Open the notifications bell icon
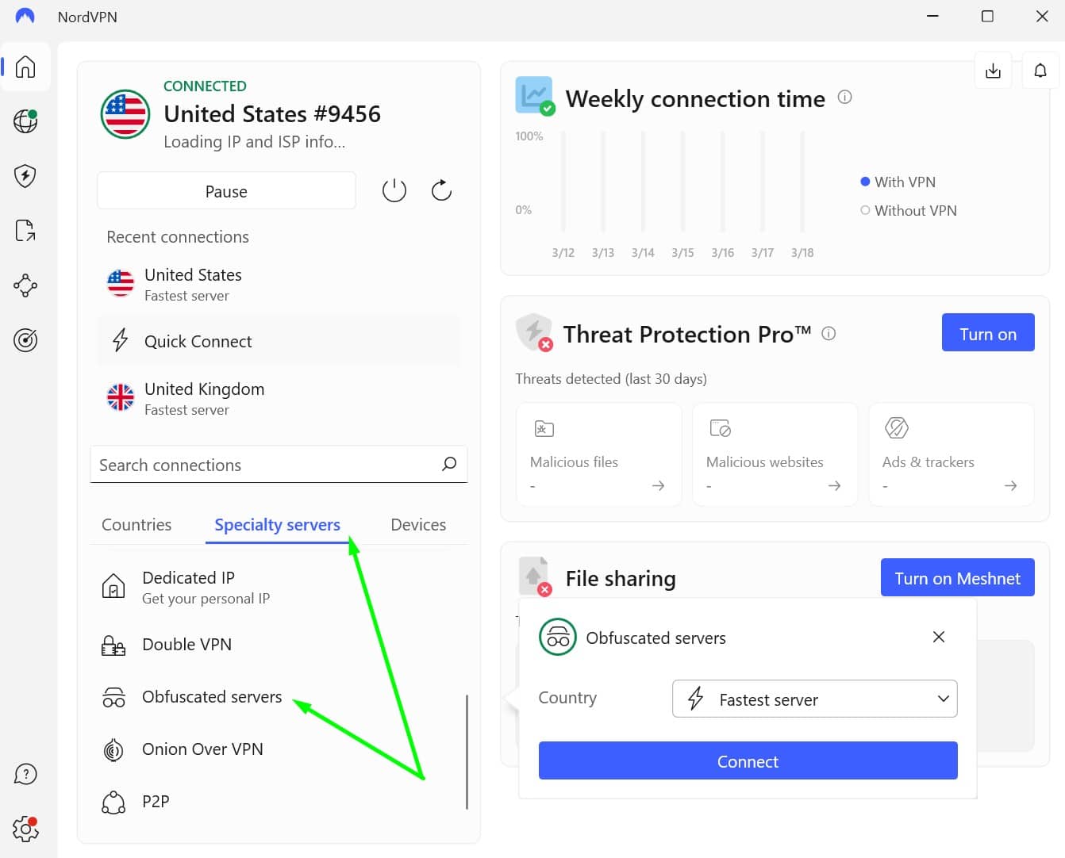Viewport: 1065px width, 858px height. point(1040,71)
